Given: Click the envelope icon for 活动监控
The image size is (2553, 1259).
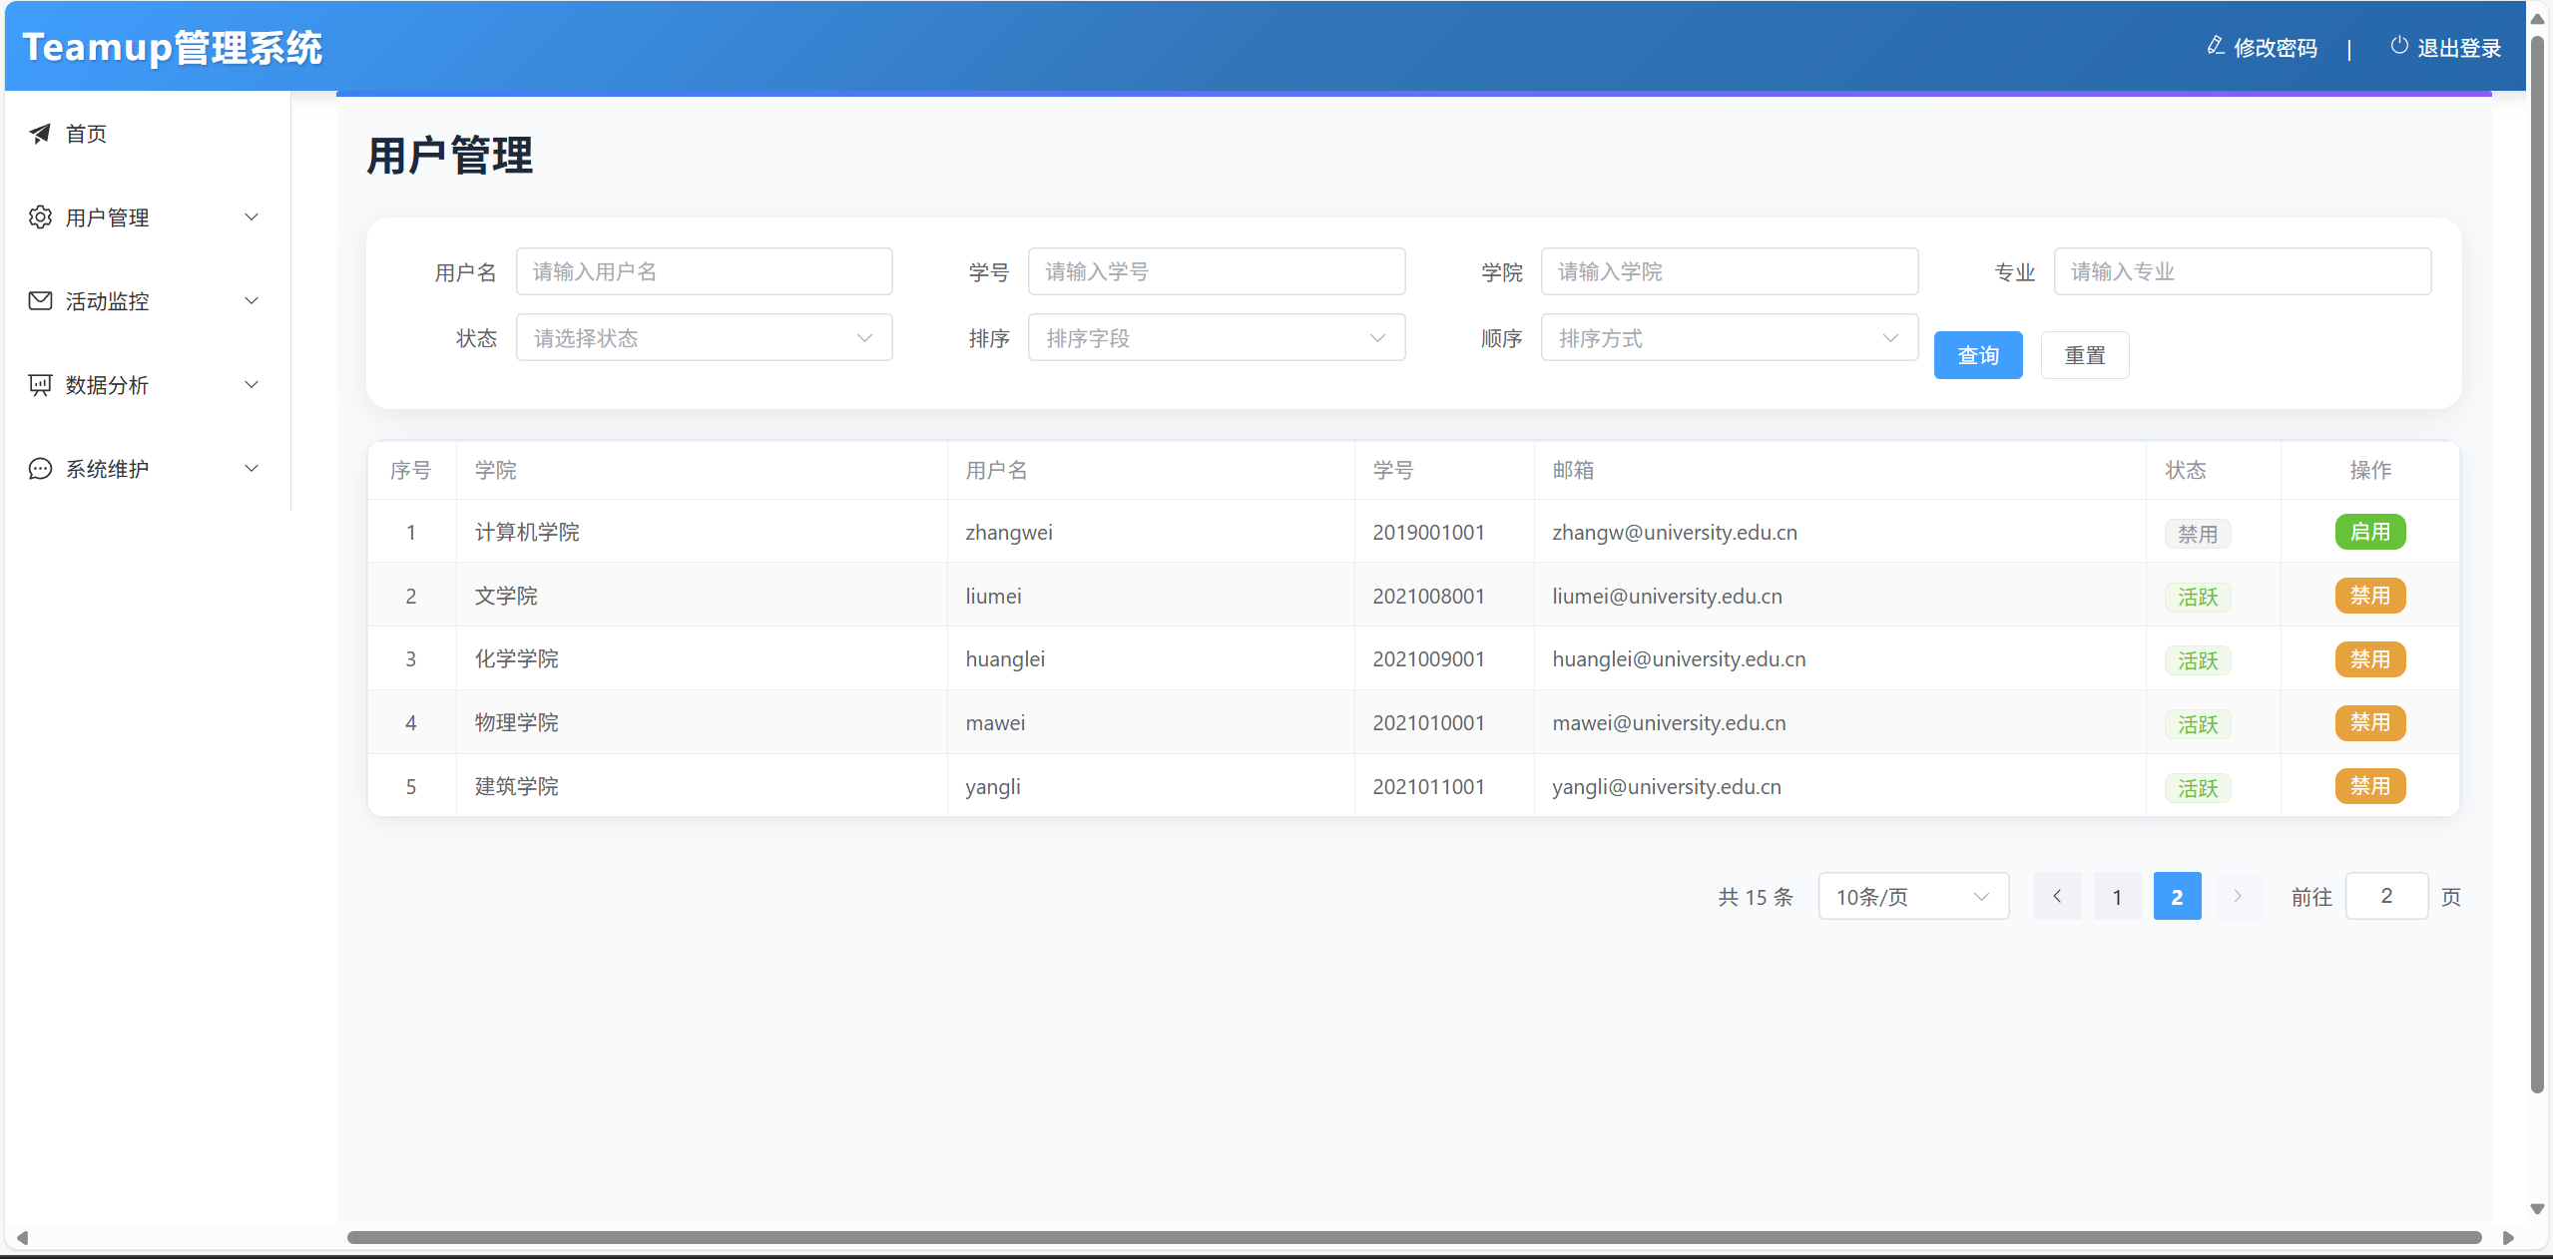Looking at the screenshot, I should pos(40,301).
